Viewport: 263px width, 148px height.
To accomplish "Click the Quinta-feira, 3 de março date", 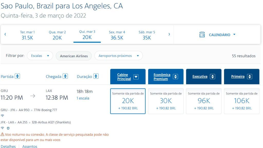I will [x=43, y=16].
